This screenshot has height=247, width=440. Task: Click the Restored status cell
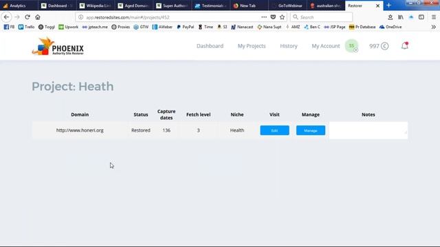[141, 130]
